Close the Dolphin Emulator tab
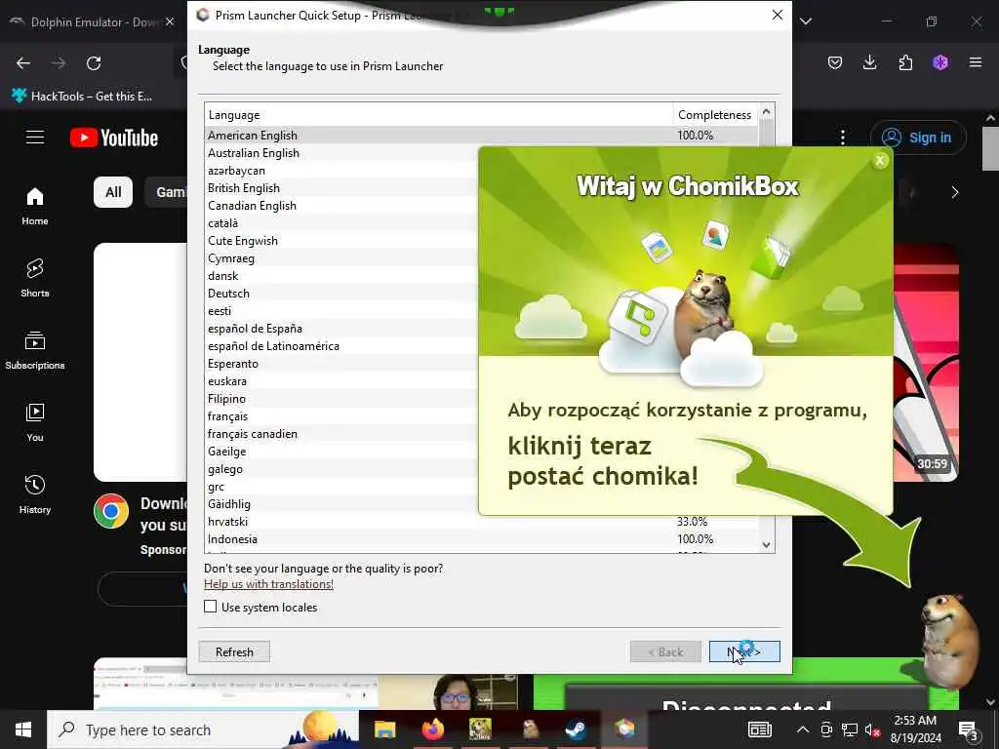Screen dimensions: 999x749 (x=170, y=21)
